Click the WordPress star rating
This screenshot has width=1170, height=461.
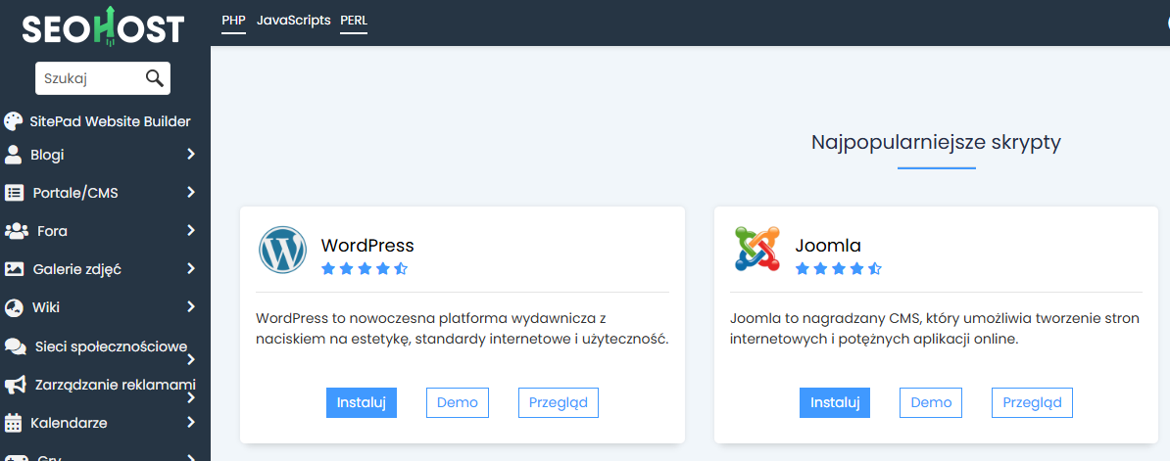pos(365,269)
